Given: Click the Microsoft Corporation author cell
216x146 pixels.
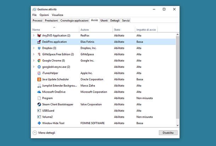Looking at the screenshot, I should [x=94, y=92].
